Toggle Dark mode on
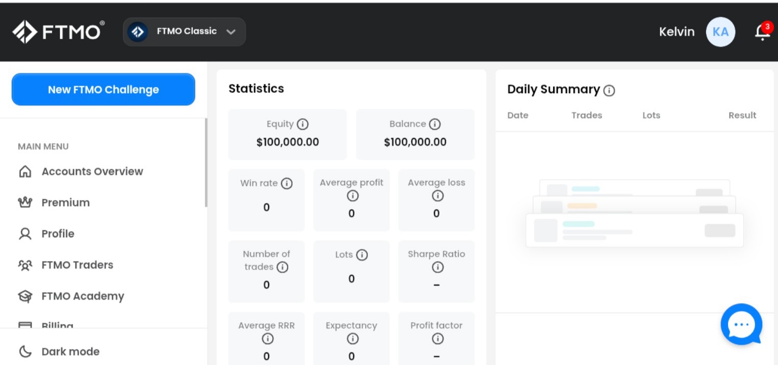778x365 pixels. [59, 351]
